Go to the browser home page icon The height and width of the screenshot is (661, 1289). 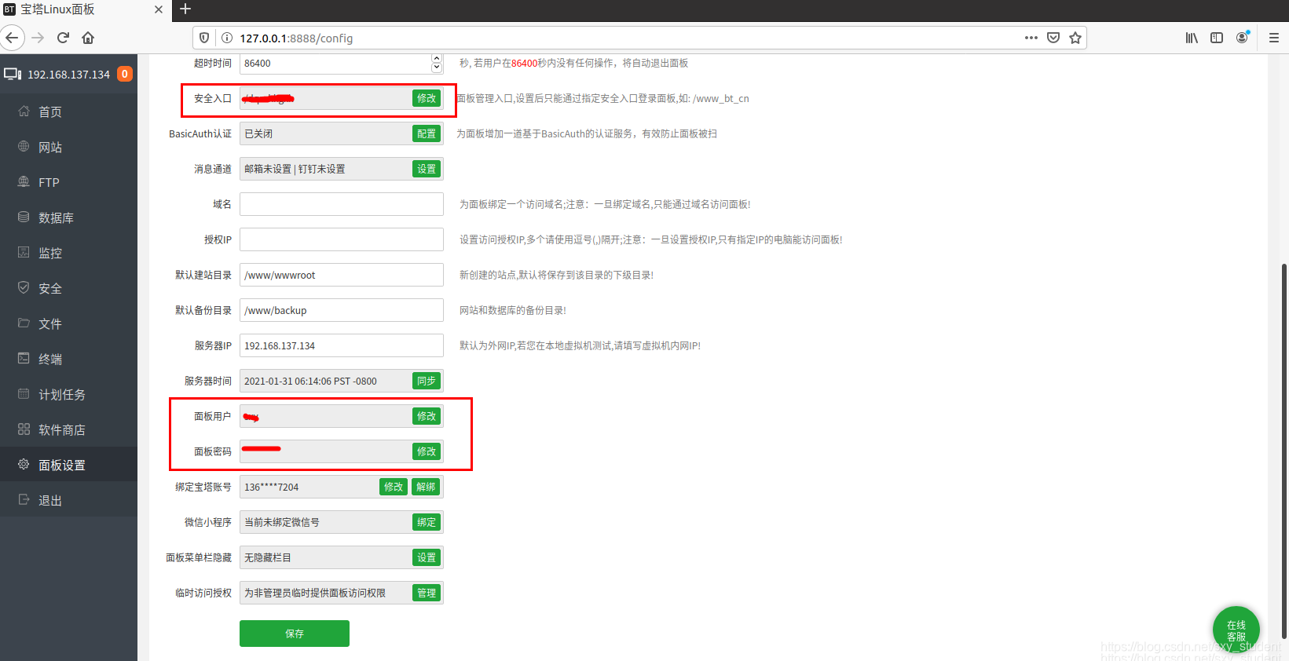[88, 38]
